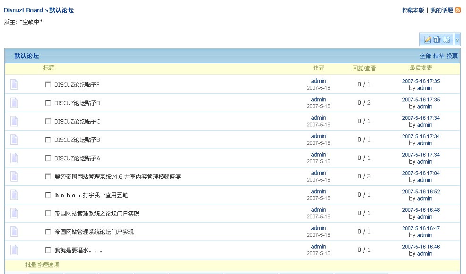Click the RSS feed icon
The height and width of the screenshot is (274, 466).
pyautogui.click(x=458, y=10)
